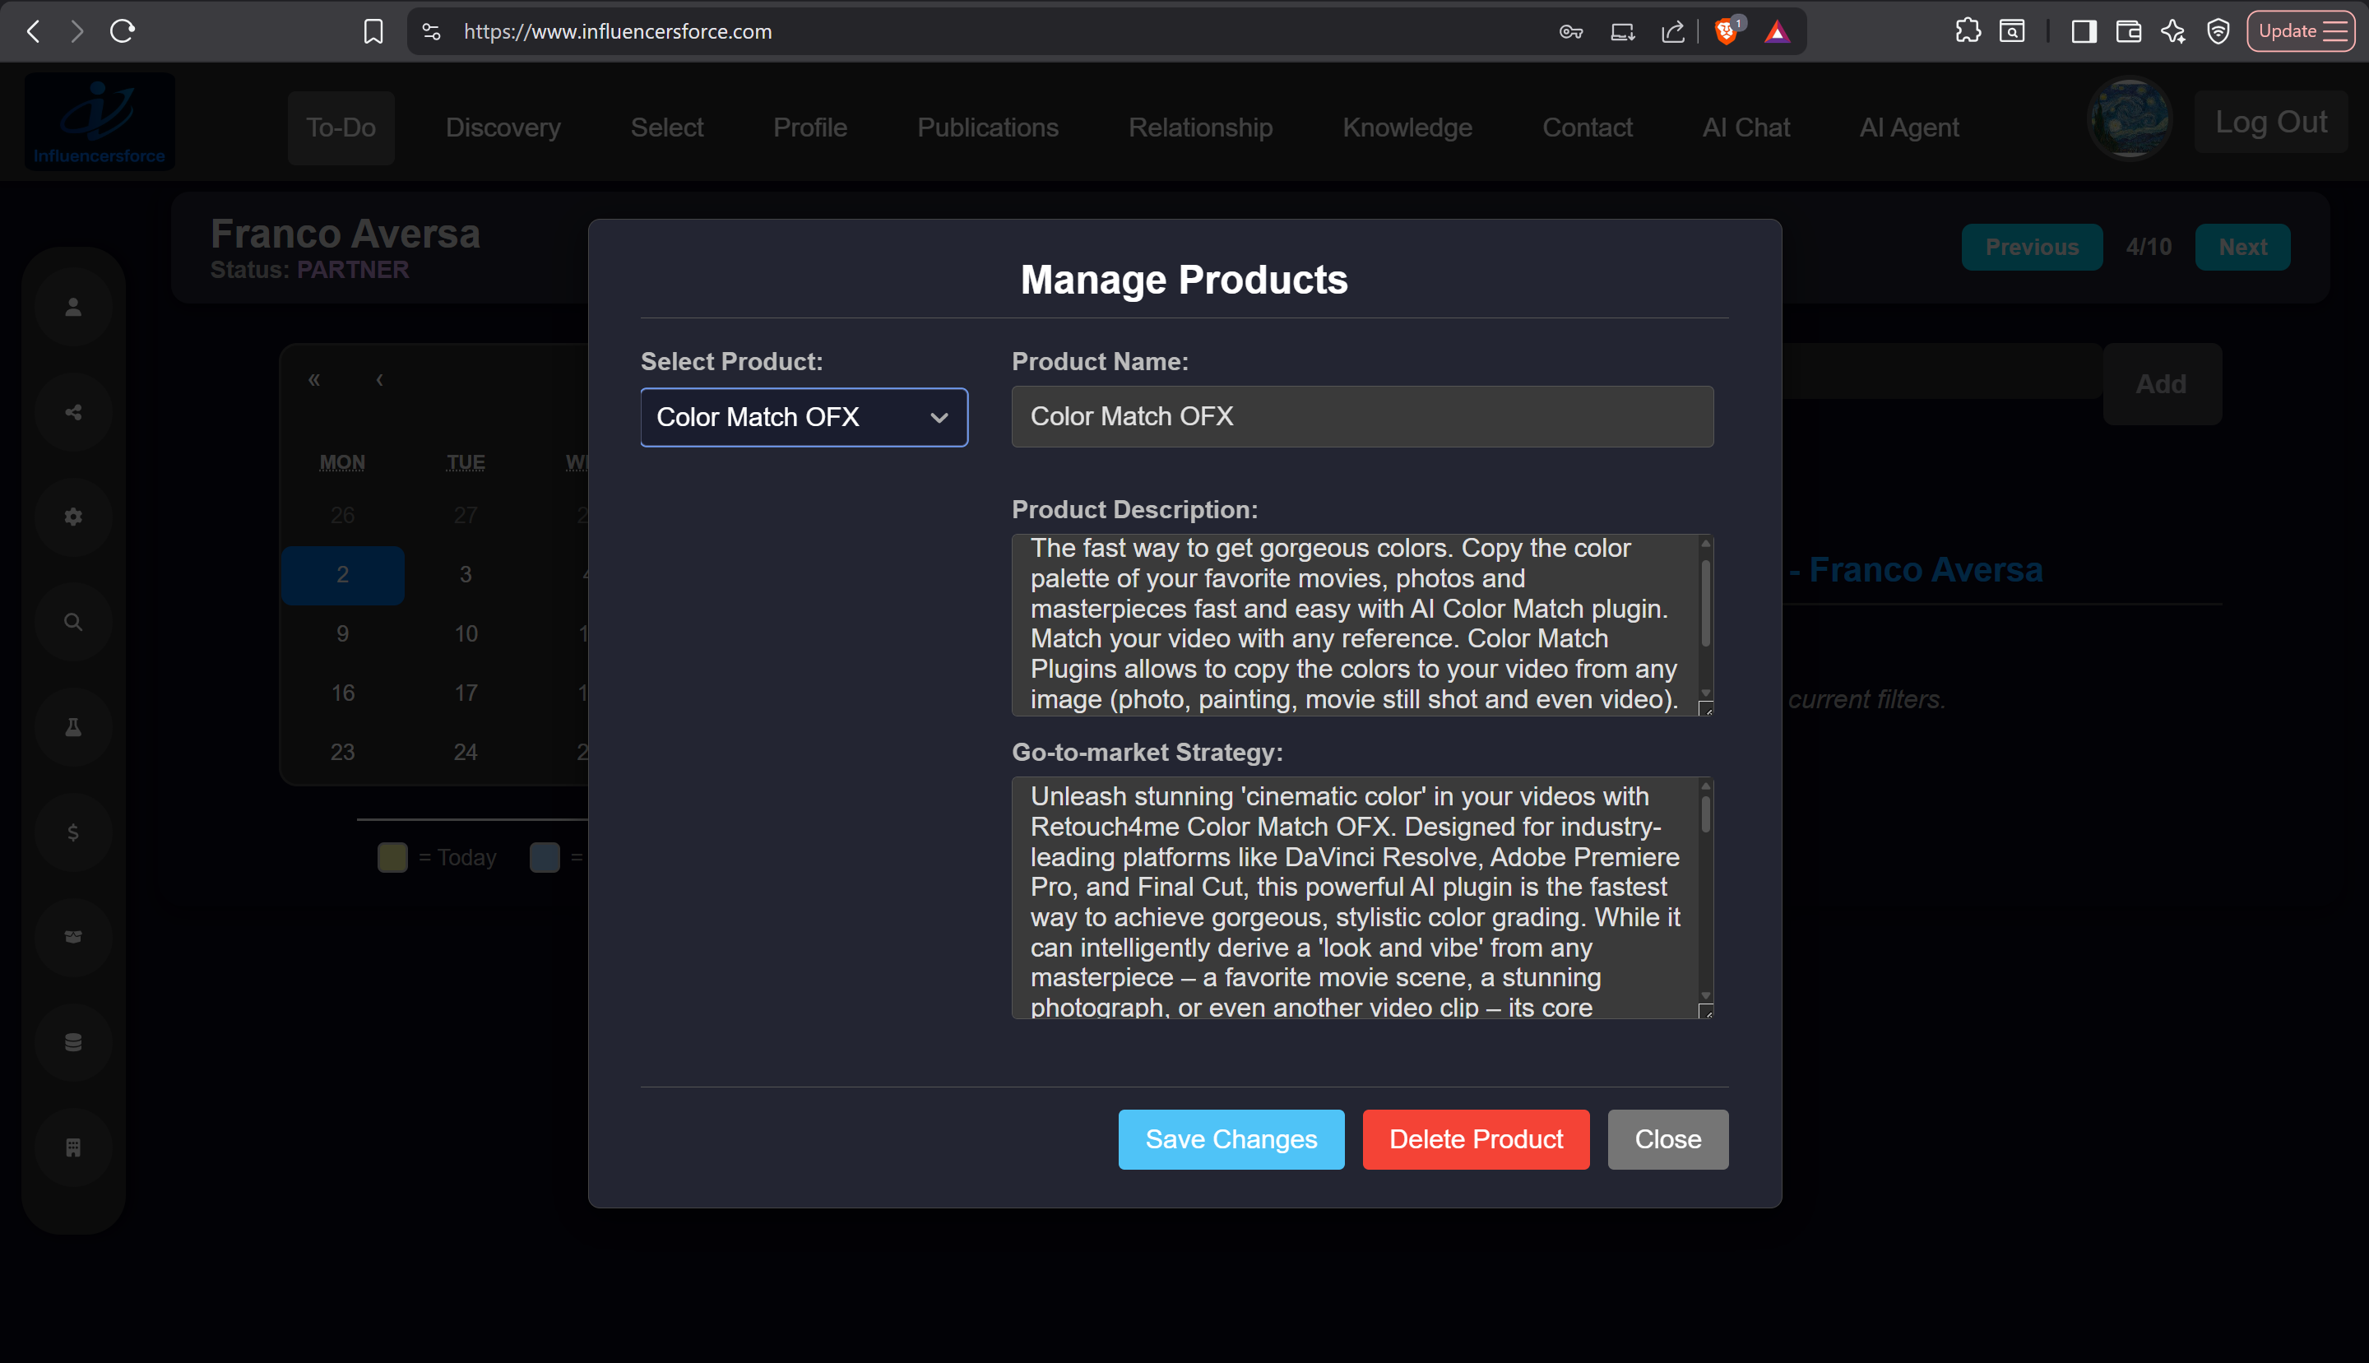The image size is (2369, 1363).
Task: Click the browser extensions puzzle icon
Action: (1969, 31)
